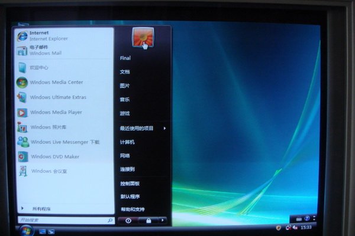Open the language bar options handle
The width and height of the screenshot is (355, 236).
314,218
